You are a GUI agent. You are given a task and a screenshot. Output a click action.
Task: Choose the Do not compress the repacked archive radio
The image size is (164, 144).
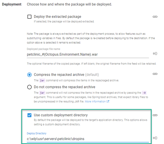click(x=29, y=87)
